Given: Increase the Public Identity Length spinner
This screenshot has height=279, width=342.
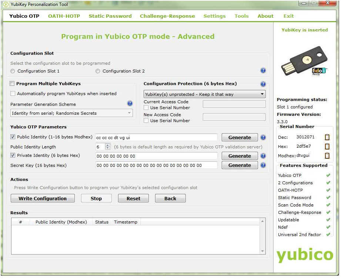Looking at the screenshot, I should tap(108, 145).
